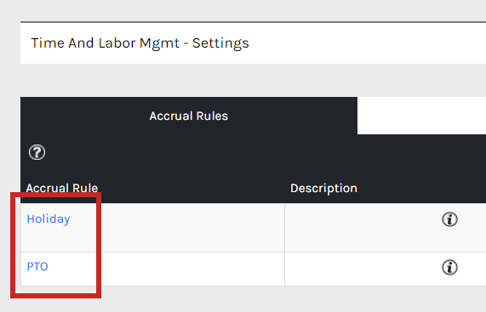Switch to the blank white tab beside Accrual Rules
Screen dimensions: 486x312
click(x=421, y=116)
